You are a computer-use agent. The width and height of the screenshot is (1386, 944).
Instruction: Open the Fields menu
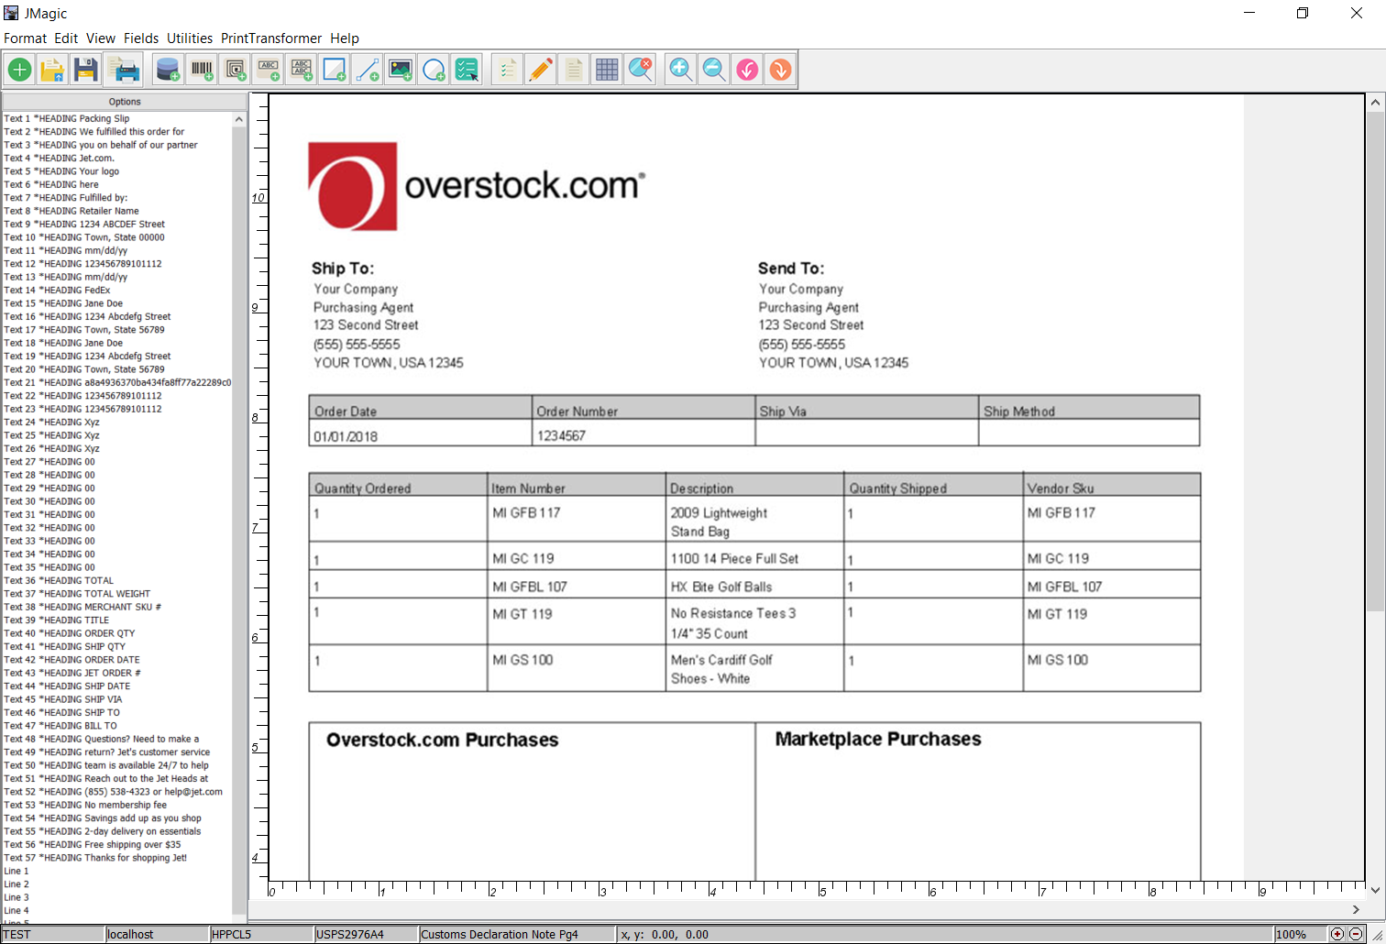click(x=141, y=38)
